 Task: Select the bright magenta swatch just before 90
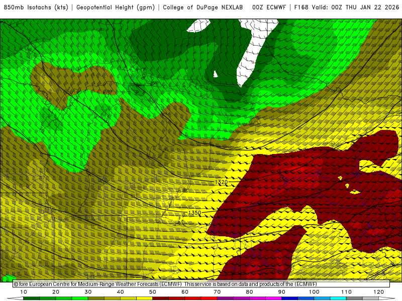coord(273,298)
